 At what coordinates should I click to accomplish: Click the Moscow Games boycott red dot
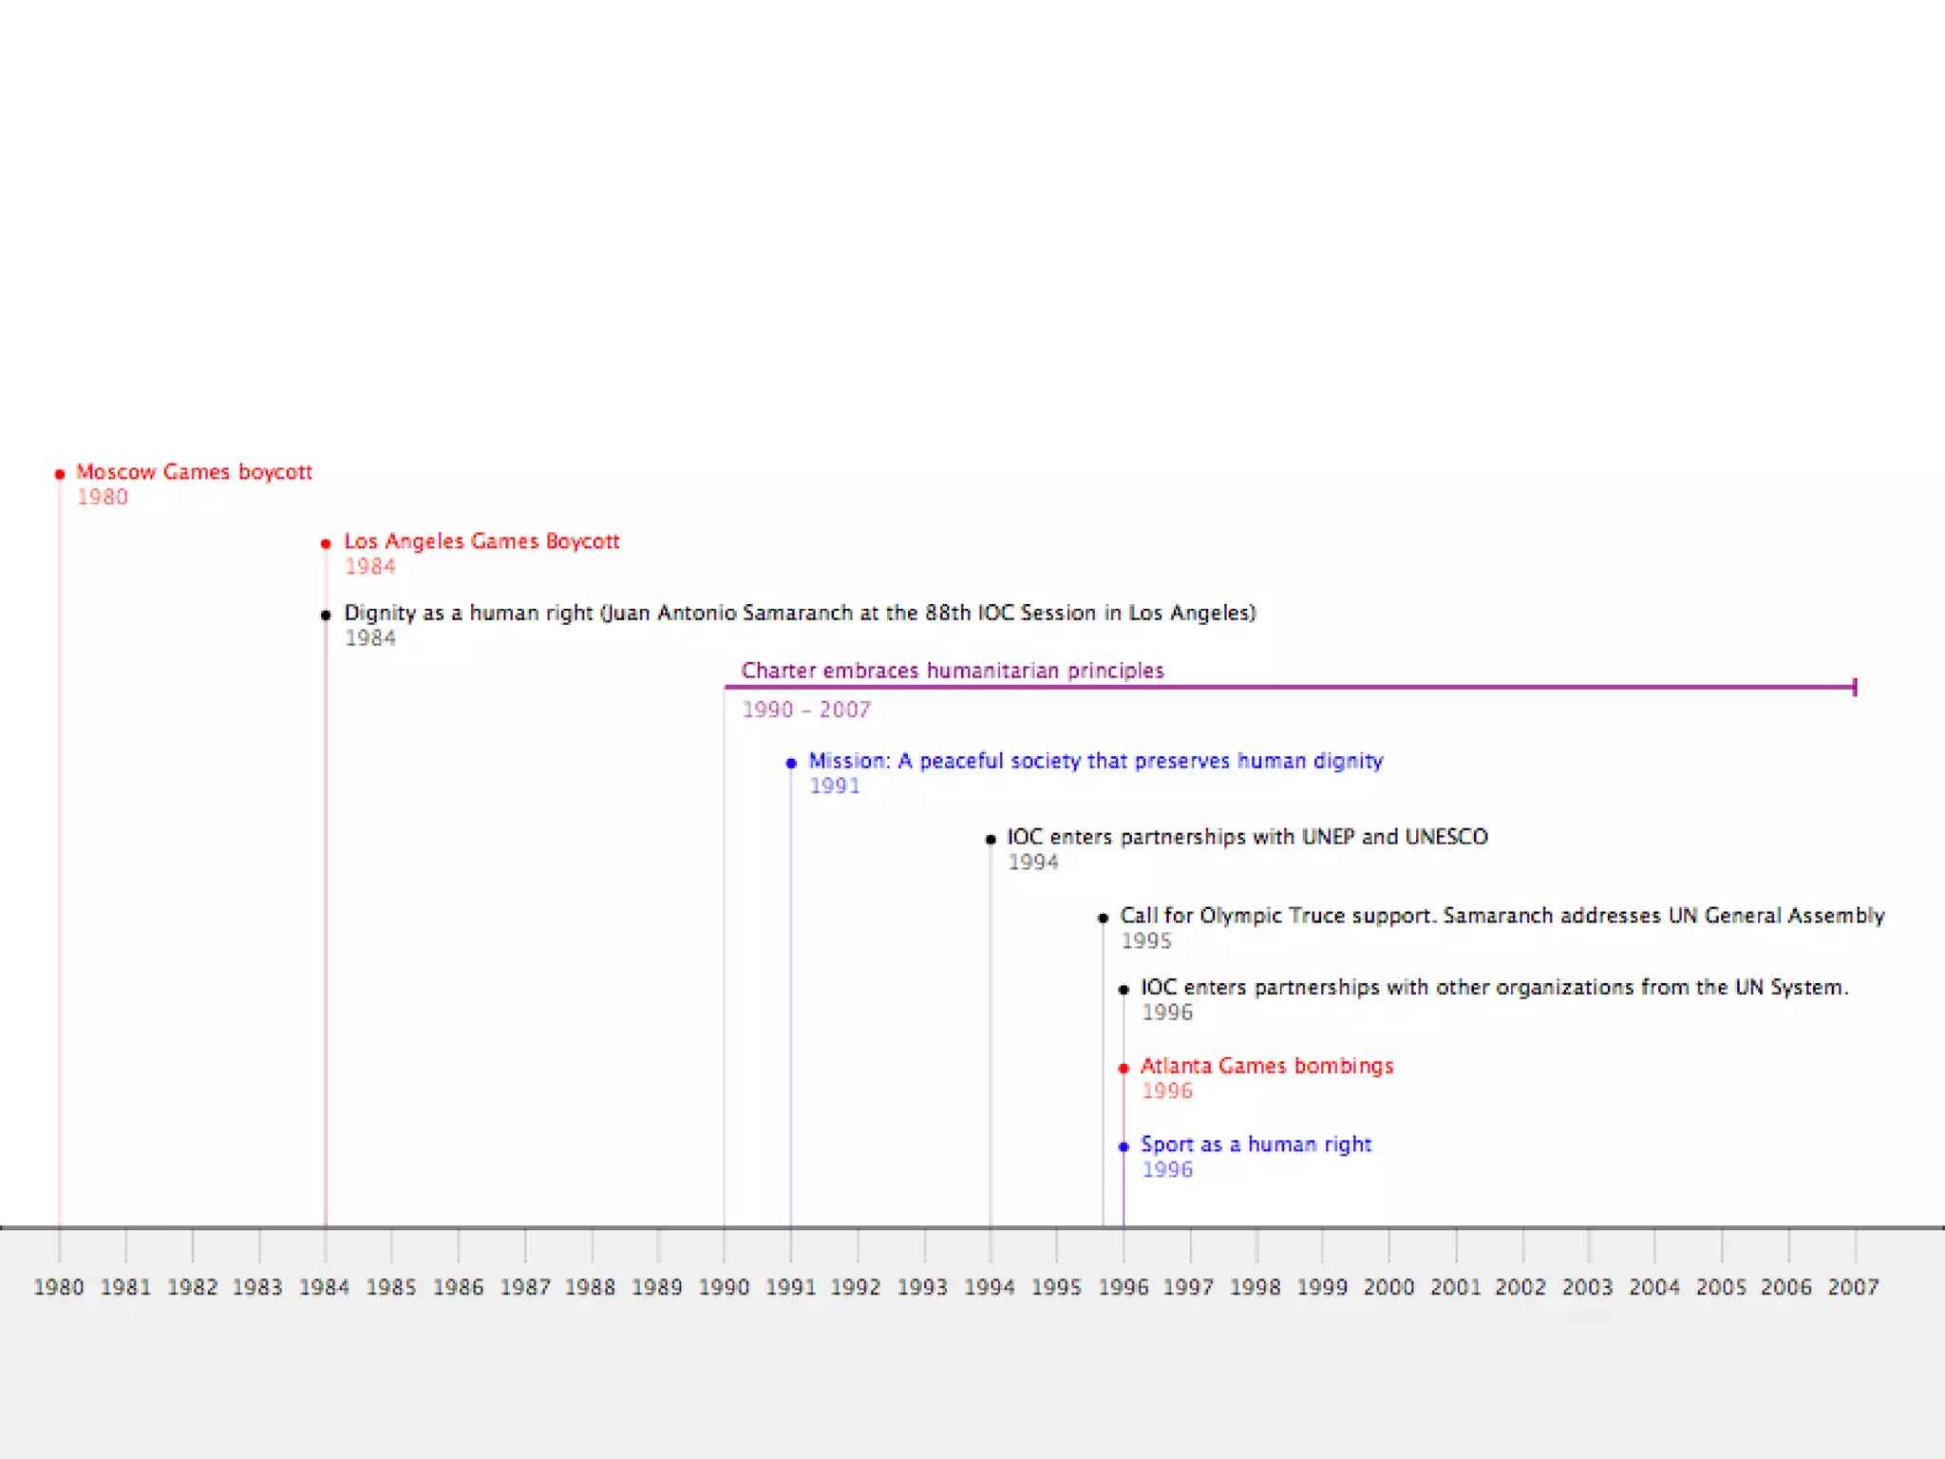[x=60, y=474]
